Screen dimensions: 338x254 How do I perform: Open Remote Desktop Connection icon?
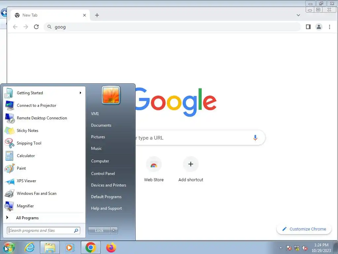[9, 118]
